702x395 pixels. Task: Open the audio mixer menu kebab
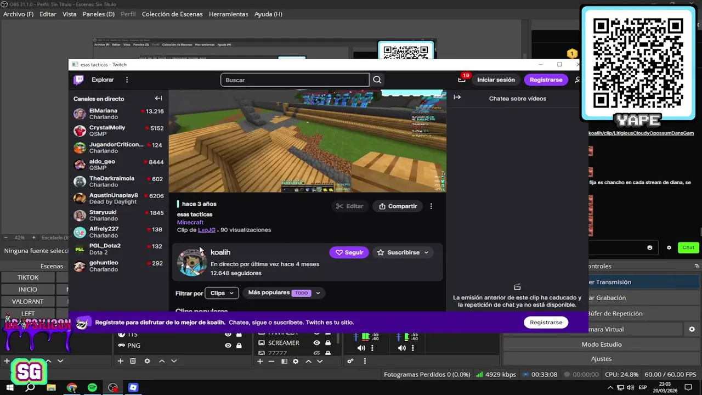tap(365, 361)
